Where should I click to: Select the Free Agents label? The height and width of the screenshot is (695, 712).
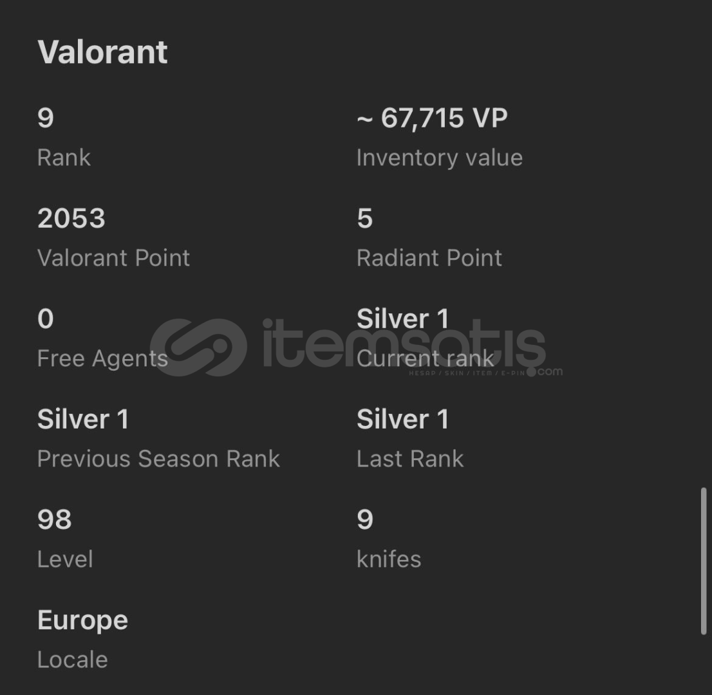pos(102,358)
